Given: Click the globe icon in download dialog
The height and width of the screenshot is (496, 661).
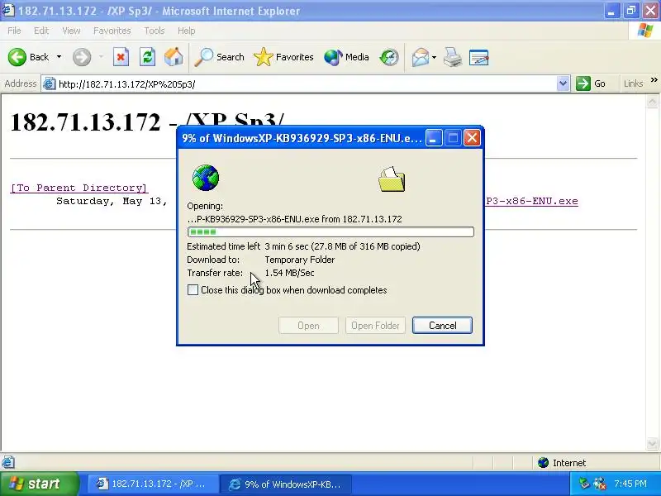Looking at the screenshot, I should click(205, 178).
